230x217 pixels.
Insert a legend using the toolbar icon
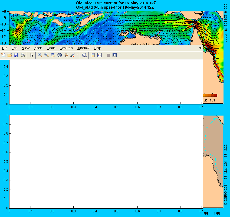[100, 55]
